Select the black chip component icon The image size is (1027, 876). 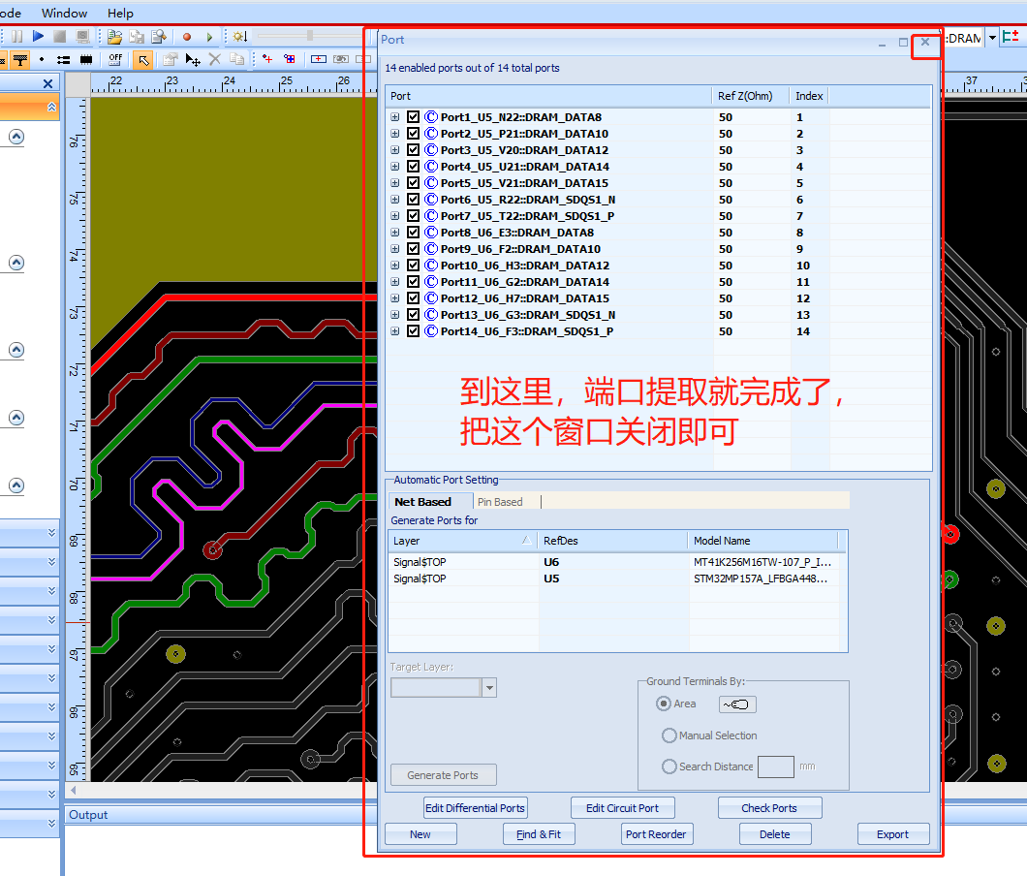(86, 60)
